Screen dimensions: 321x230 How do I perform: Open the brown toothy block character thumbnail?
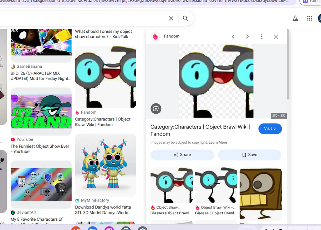coord(261,194)
